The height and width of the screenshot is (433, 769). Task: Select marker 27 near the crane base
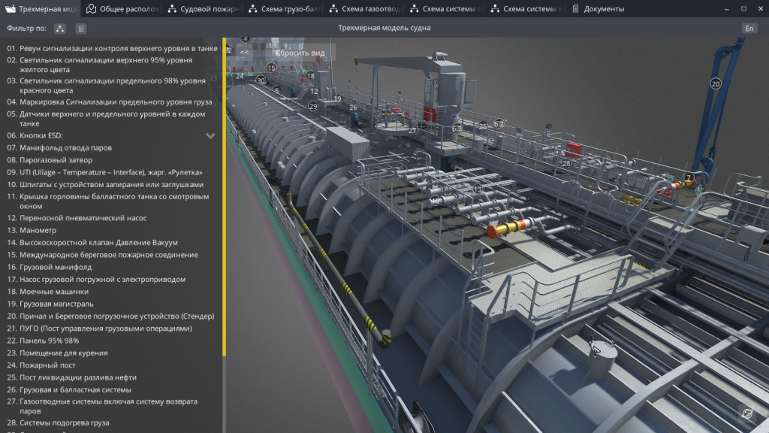(x=412, y=131)
